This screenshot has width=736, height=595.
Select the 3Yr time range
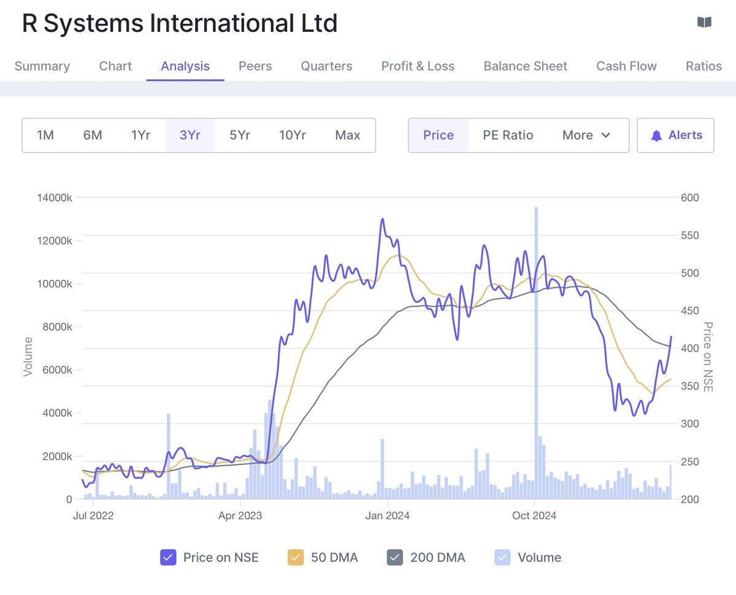(x=190, y=135)
